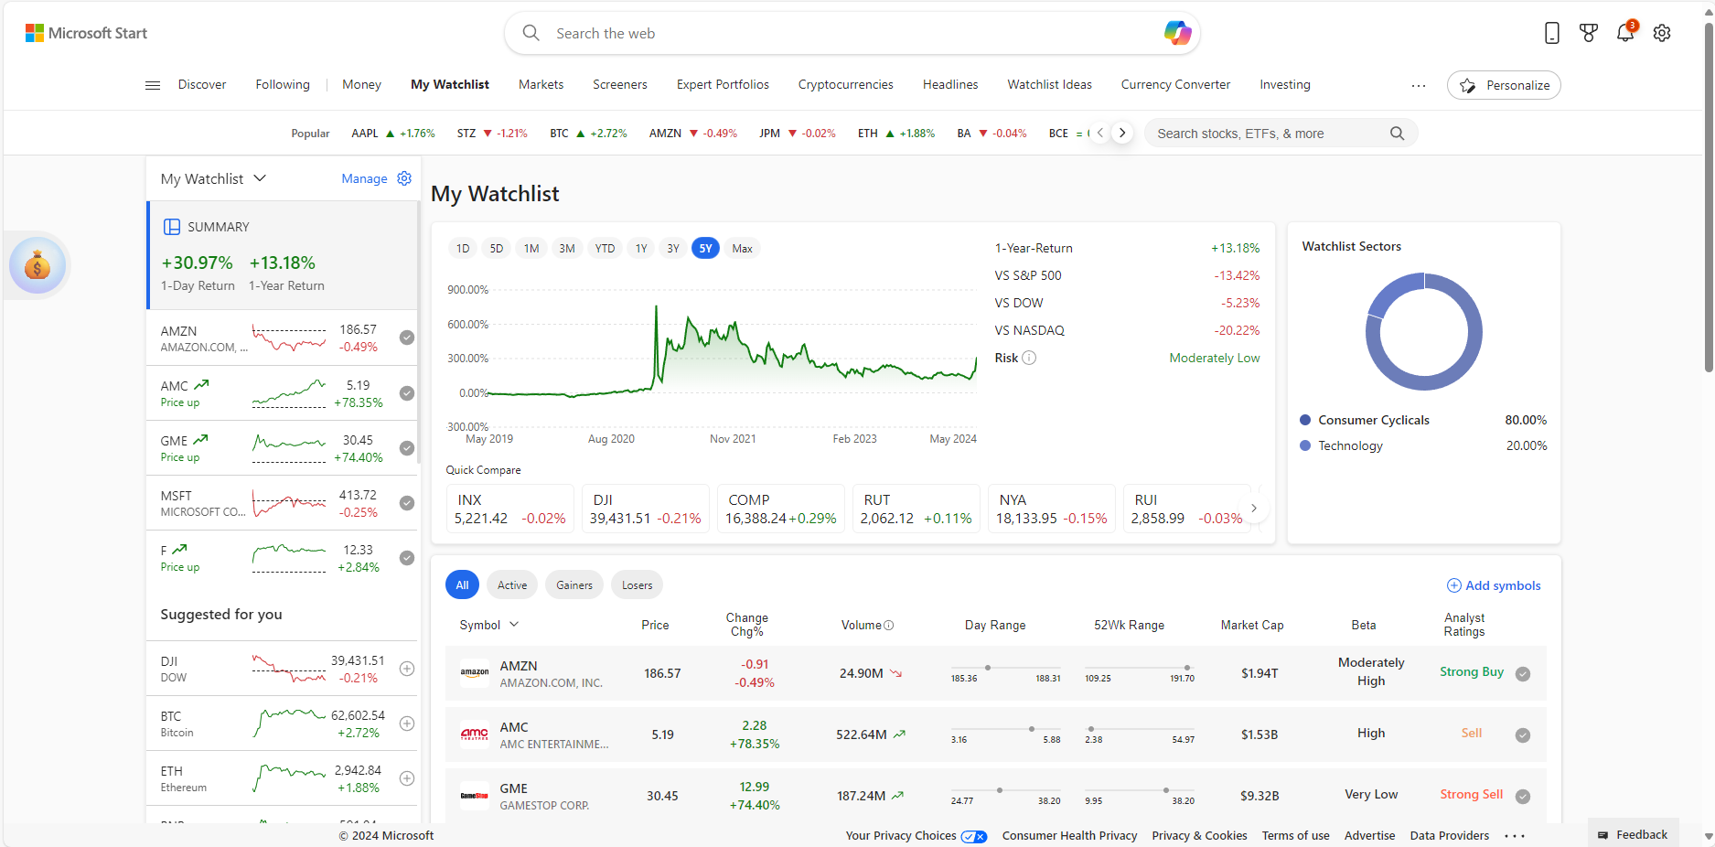Click the Personalize button
The image size is (1715, 847).
pyautogui.click(x=1504, y=85)
